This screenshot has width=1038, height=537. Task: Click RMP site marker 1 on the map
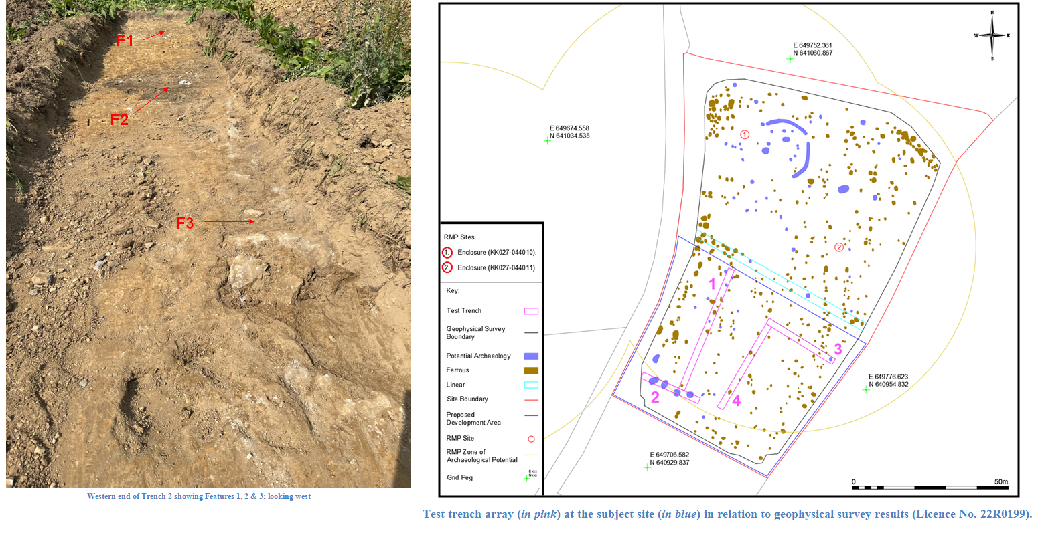(x=744, y=134)
